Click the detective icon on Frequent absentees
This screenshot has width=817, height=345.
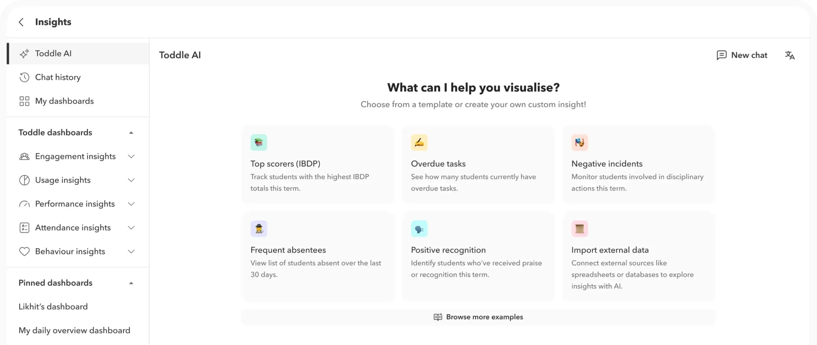[x=259, y=229]
